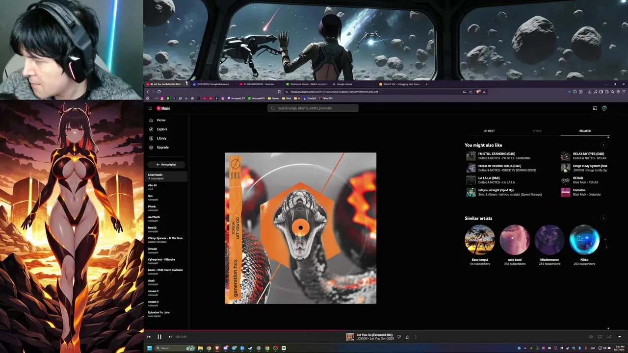
Task: Click the Let You Go album artwork
Action: tap(301, 228)
